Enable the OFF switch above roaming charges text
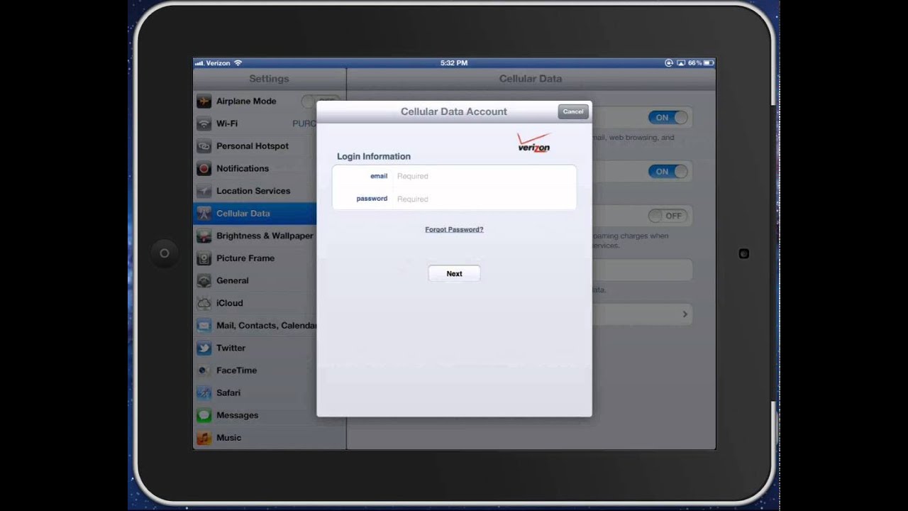Screen dimensions: 908x511 click(x=668, y=216)
